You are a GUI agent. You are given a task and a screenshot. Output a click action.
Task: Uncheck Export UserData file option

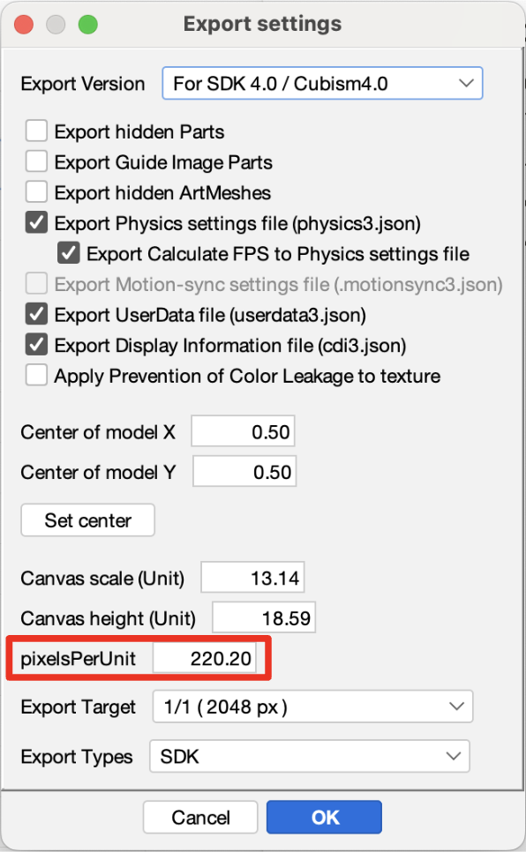pos(36,315)
